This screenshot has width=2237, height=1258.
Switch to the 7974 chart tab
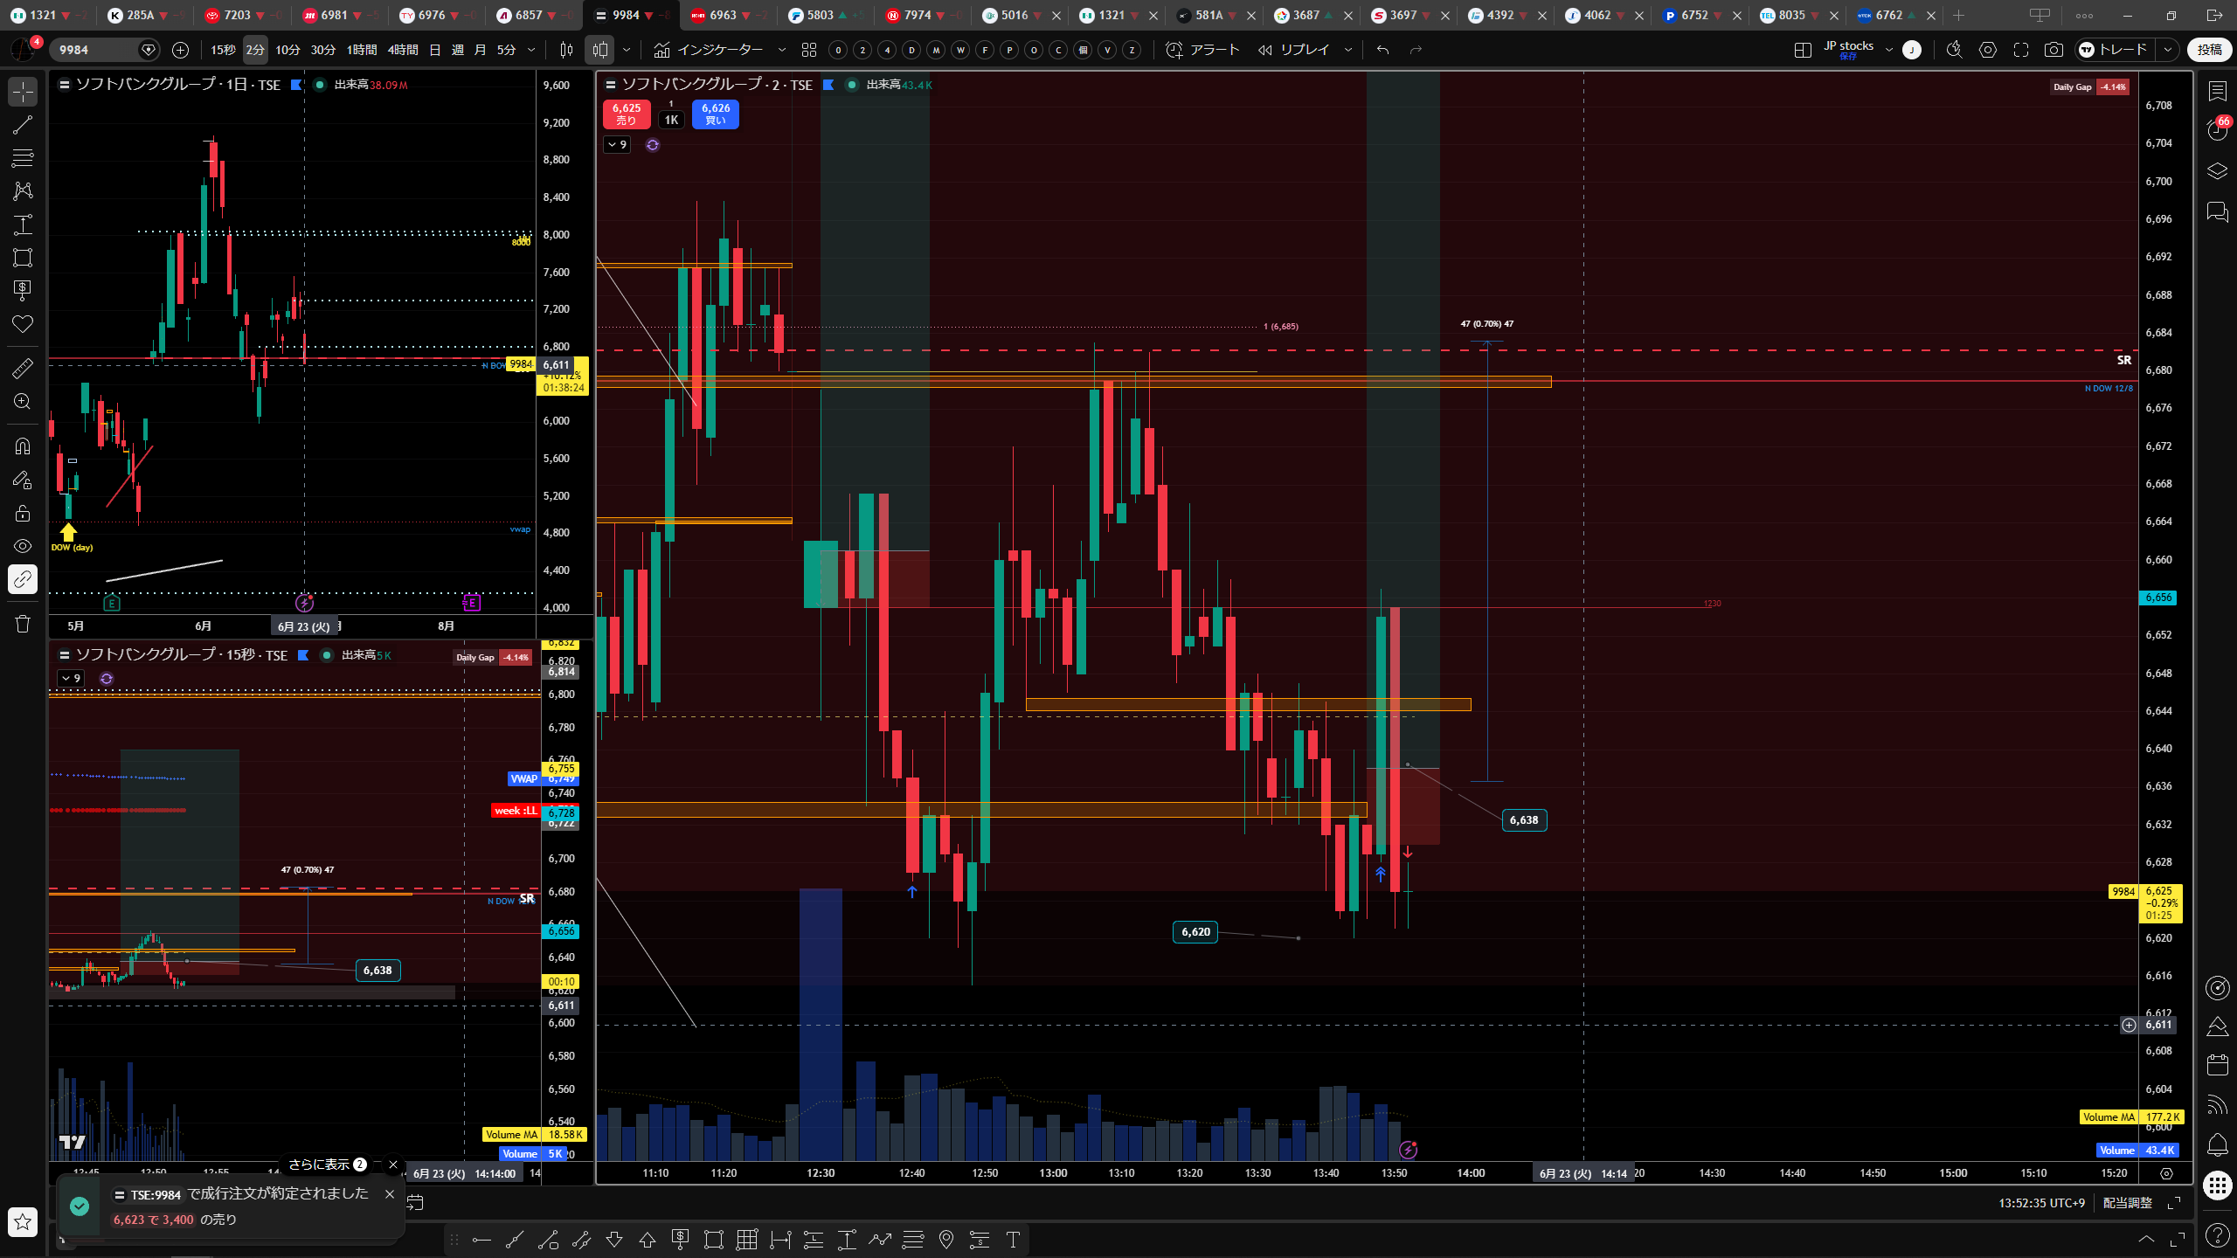(x=918, y=15)
